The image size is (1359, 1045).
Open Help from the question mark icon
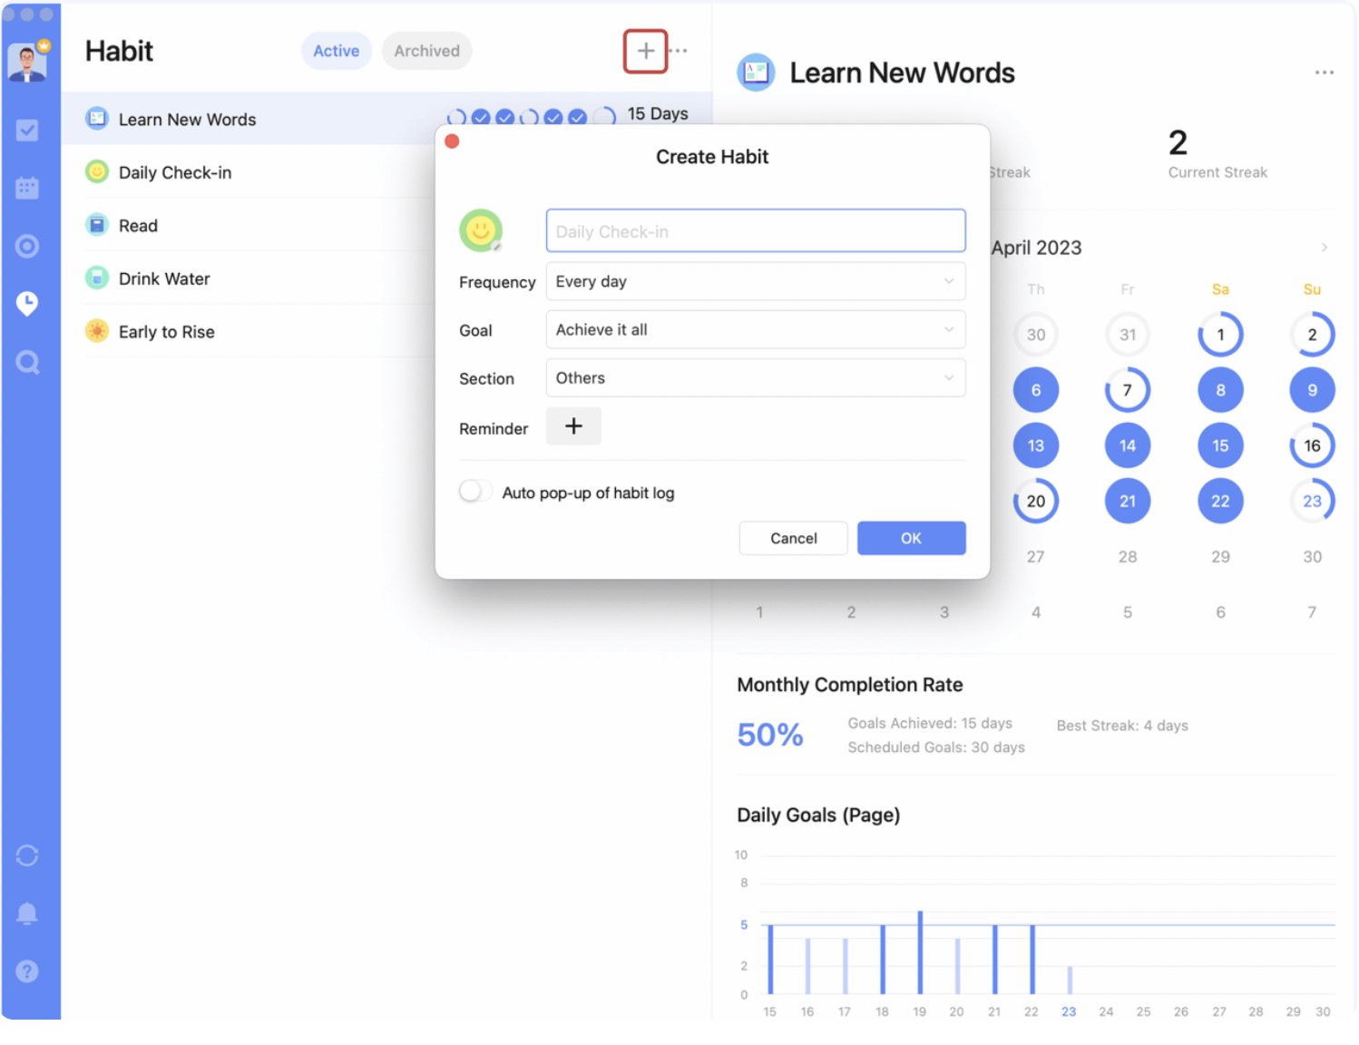click(27, 972)
